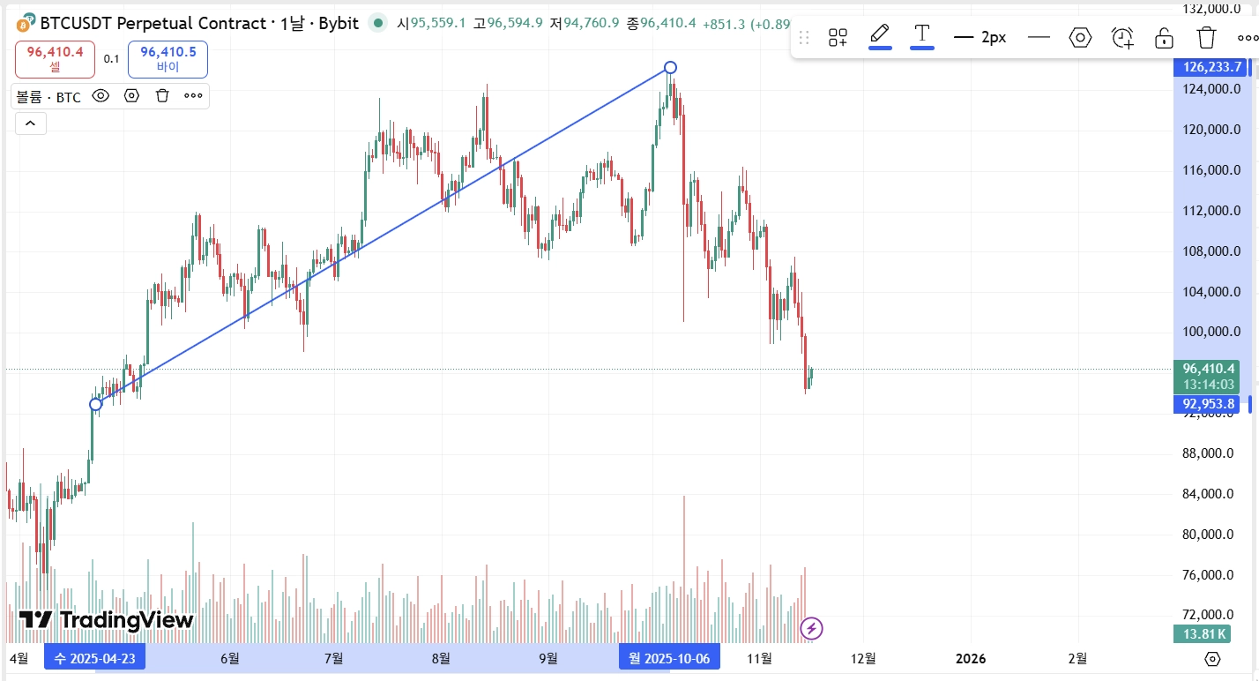Remove the Volume indicator
The image size is (1259, 681).
162,96
